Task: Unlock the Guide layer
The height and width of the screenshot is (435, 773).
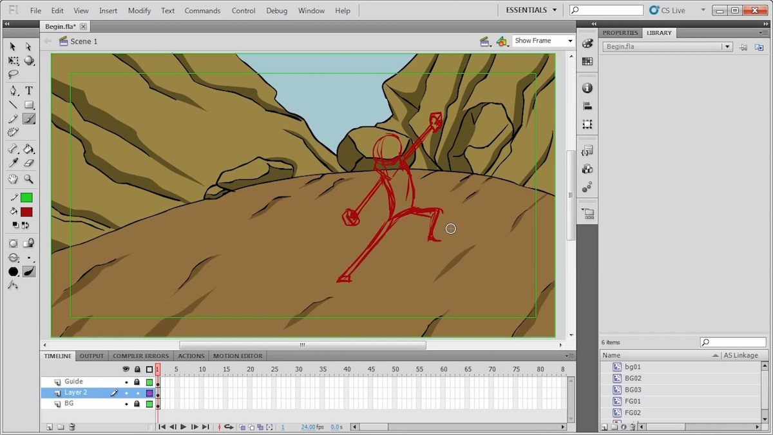Action: click(137, 382)
